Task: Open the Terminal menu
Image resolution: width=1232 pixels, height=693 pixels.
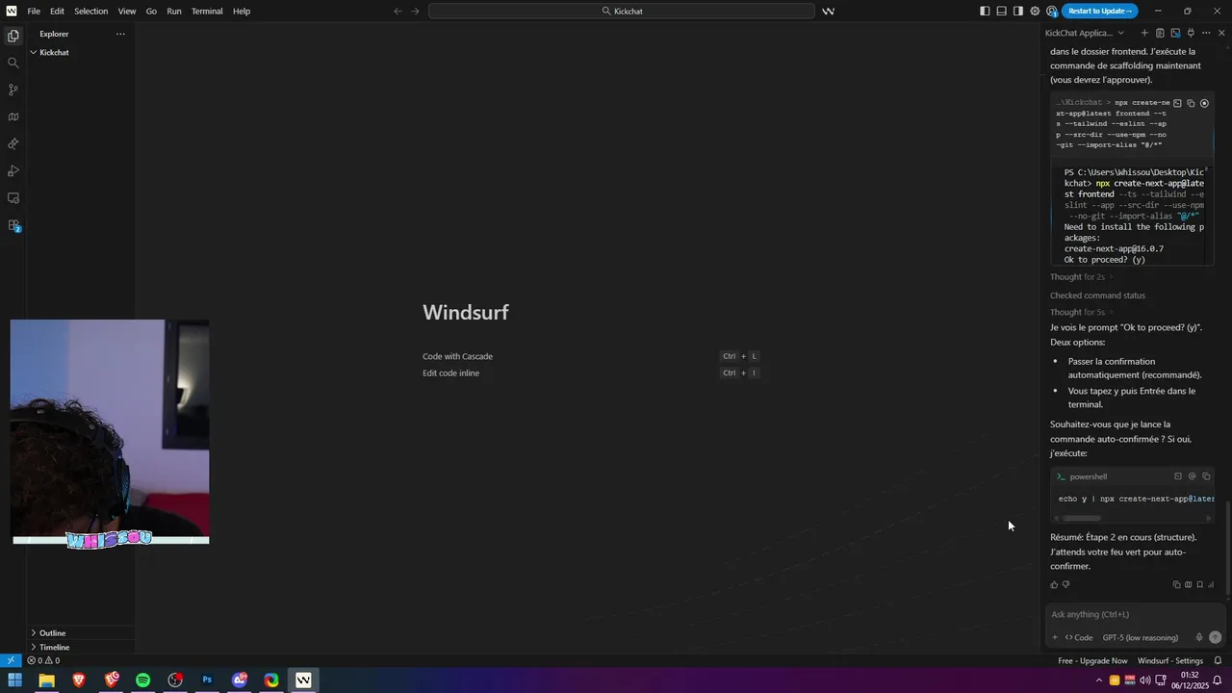Action: coord(207,11)
